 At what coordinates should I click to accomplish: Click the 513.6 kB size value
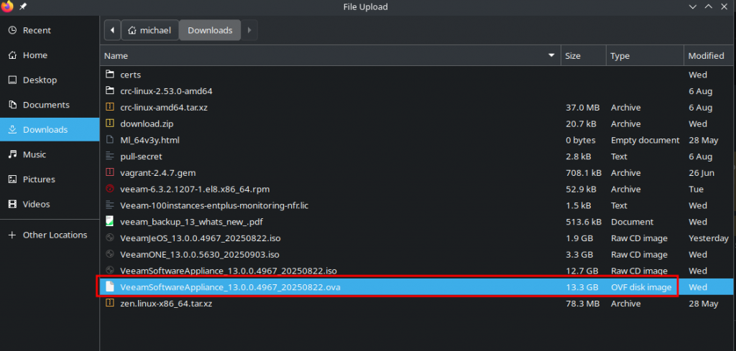[584, 222]
